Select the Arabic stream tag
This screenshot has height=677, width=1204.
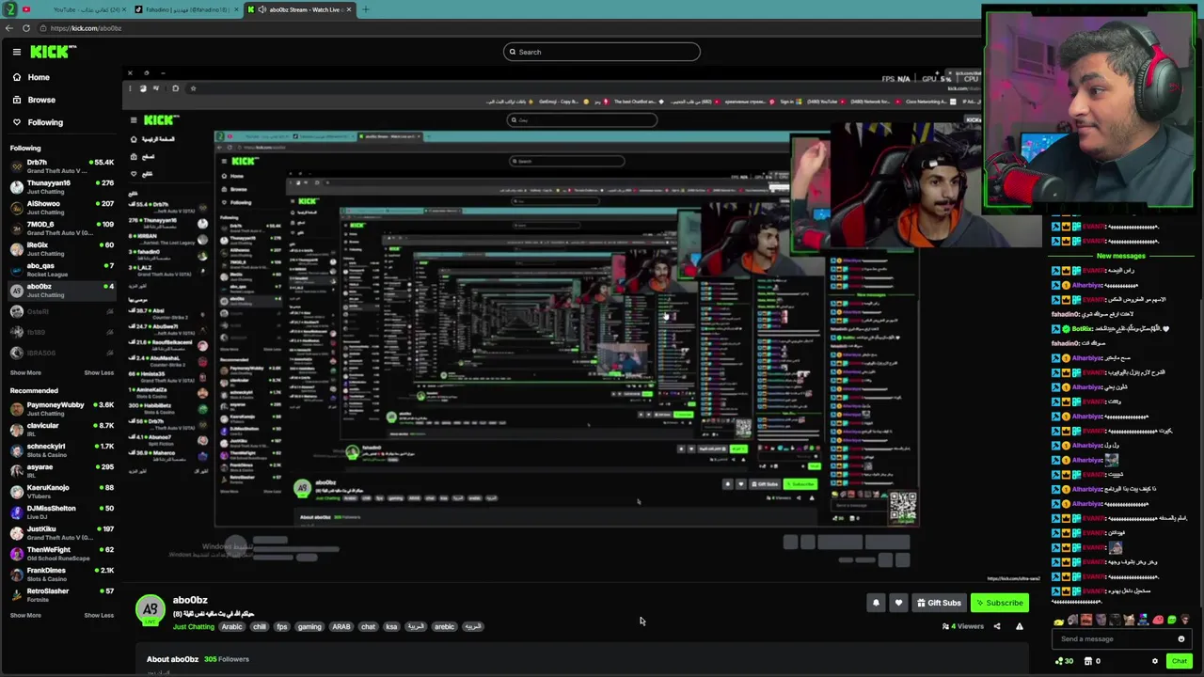[x=231, y=626]
